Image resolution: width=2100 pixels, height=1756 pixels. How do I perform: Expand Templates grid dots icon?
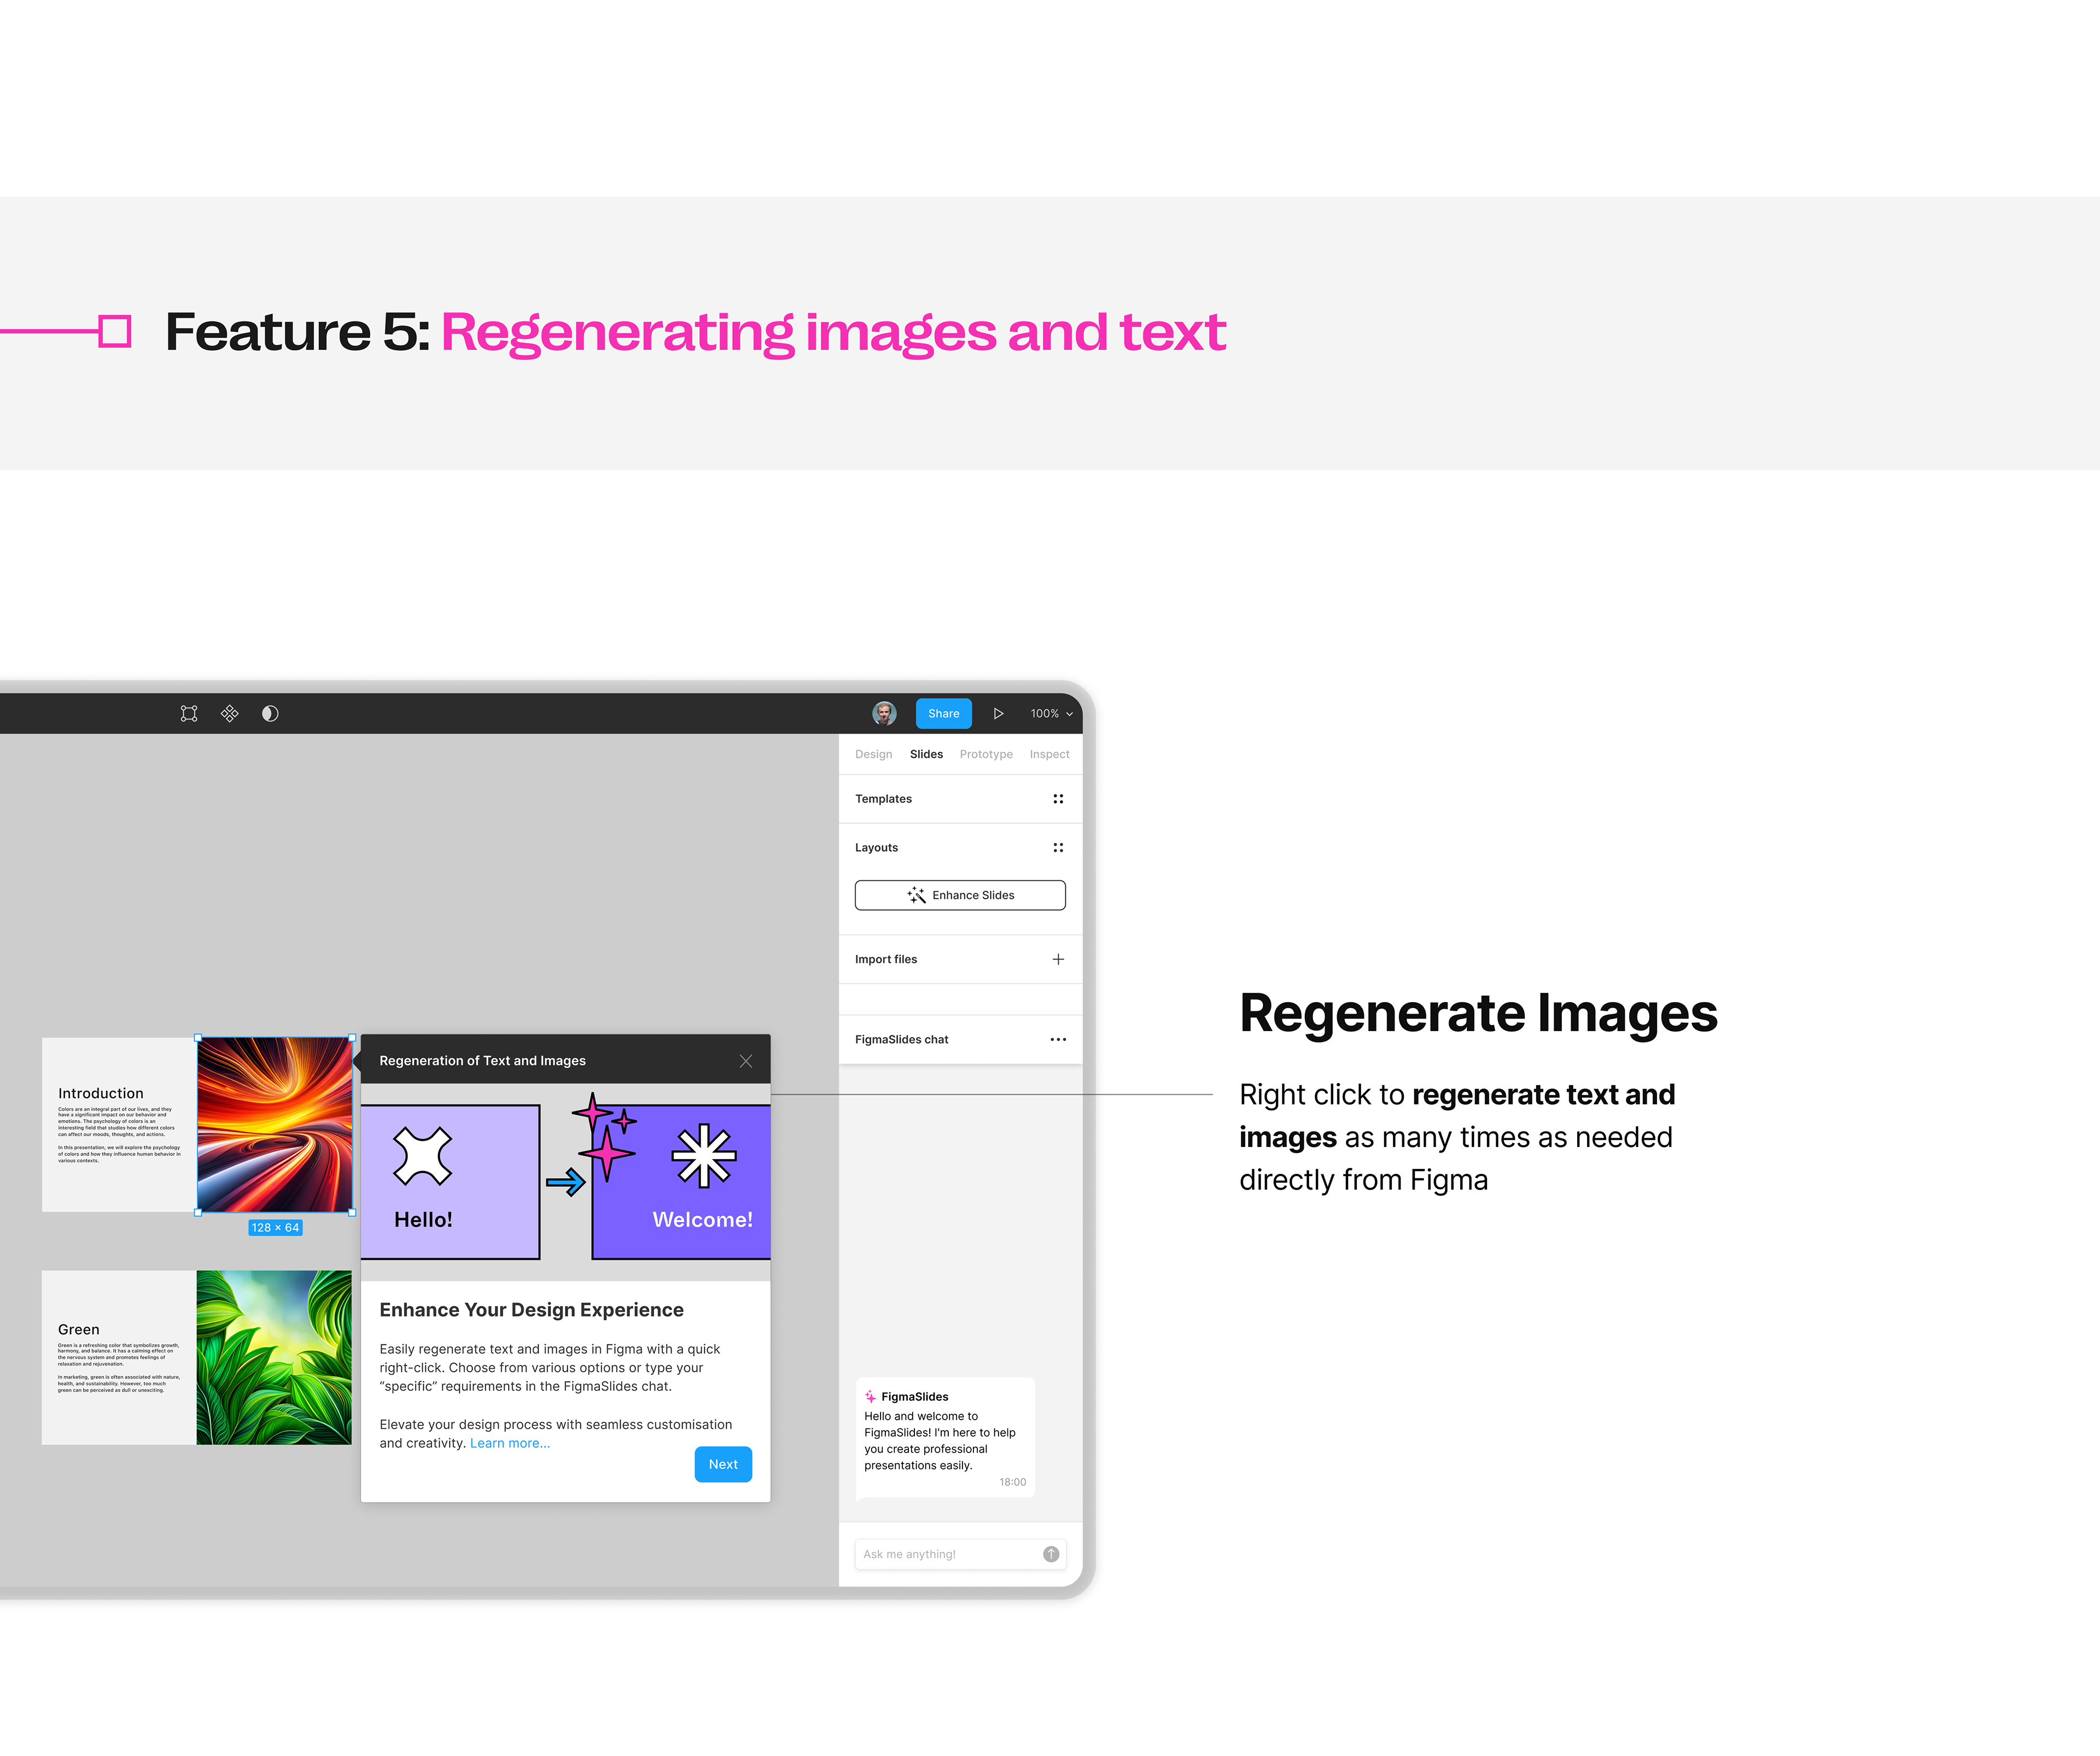tap(1058, 799)
